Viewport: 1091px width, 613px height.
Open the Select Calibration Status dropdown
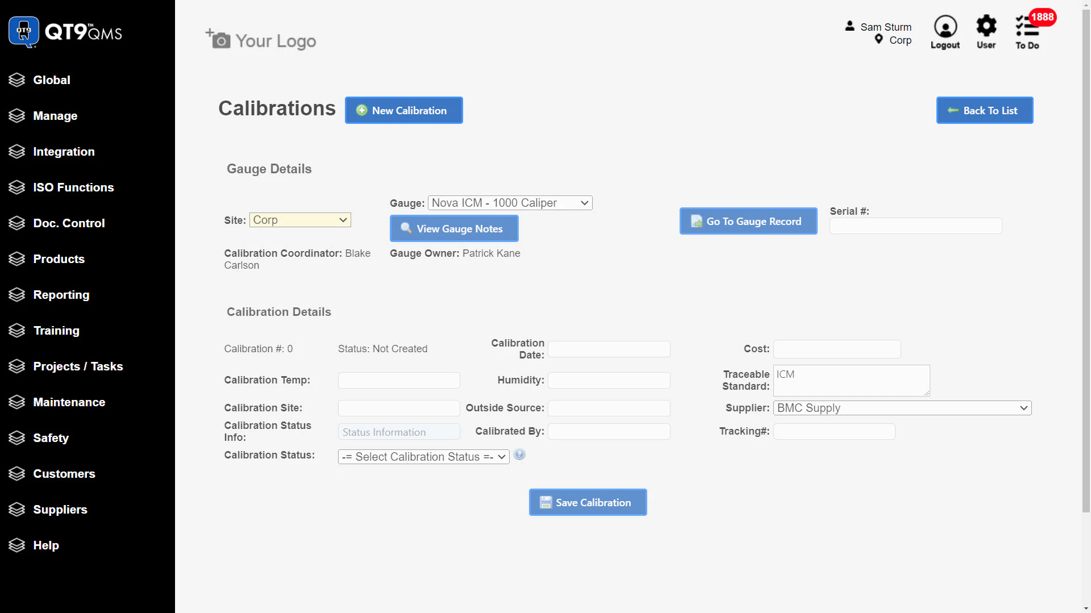pyautogui.click(x=423, y=457)
